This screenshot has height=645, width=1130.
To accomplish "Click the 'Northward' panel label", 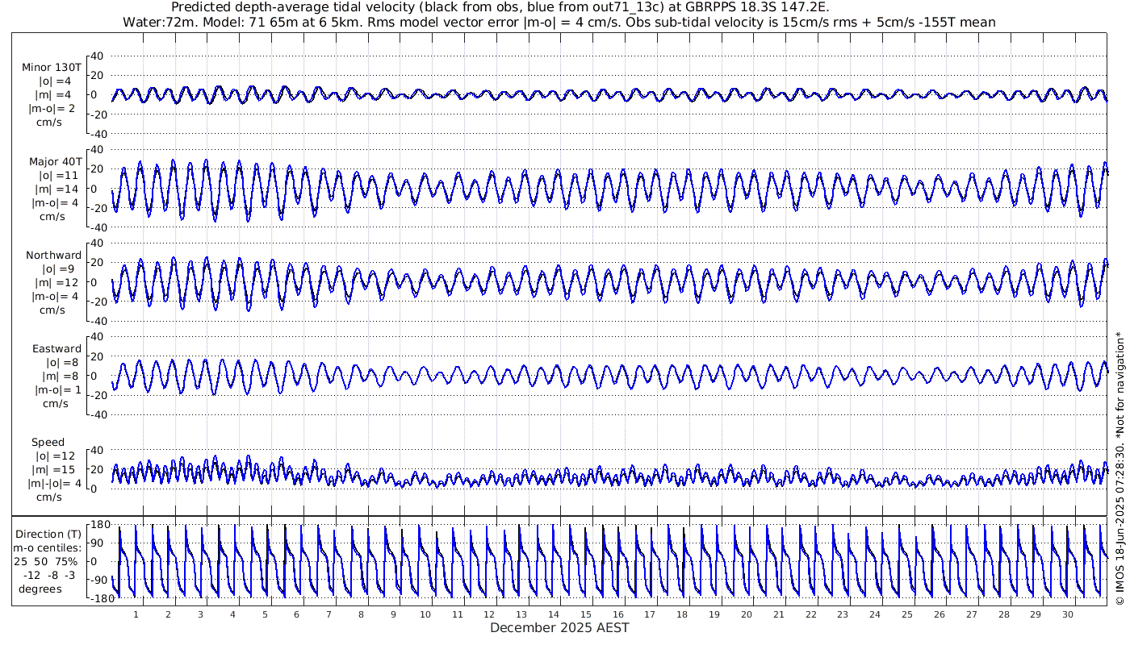I will coord(53,255).
